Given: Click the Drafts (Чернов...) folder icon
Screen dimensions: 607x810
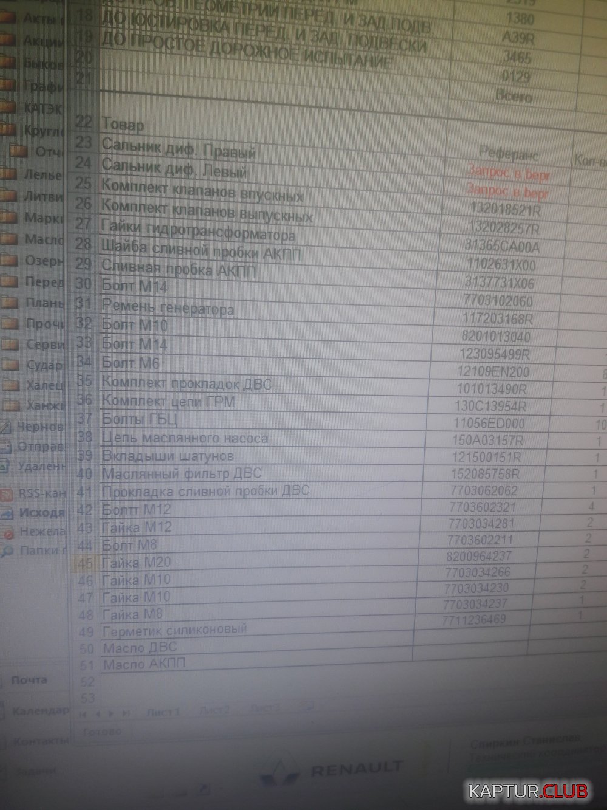Looking at the screenshot, I should [5, 427].
